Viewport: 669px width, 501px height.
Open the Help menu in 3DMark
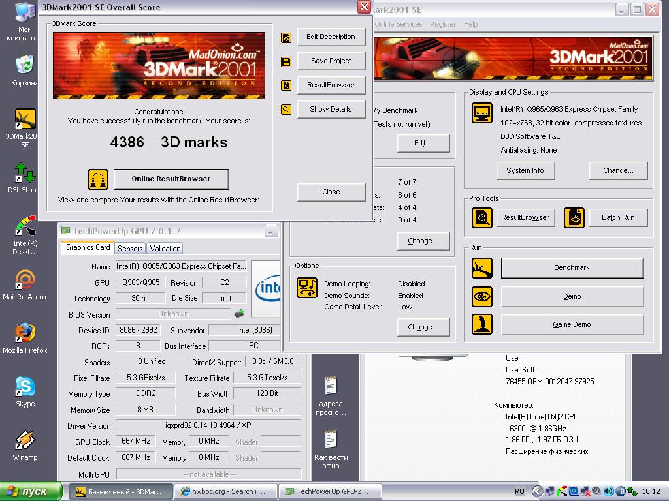coord(470,24)
